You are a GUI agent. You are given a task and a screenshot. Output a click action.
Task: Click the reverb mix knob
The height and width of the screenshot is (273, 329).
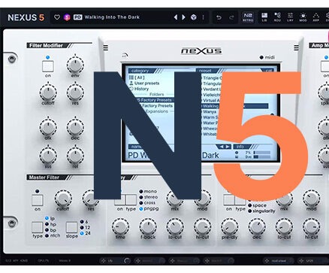tap(284, 199)
